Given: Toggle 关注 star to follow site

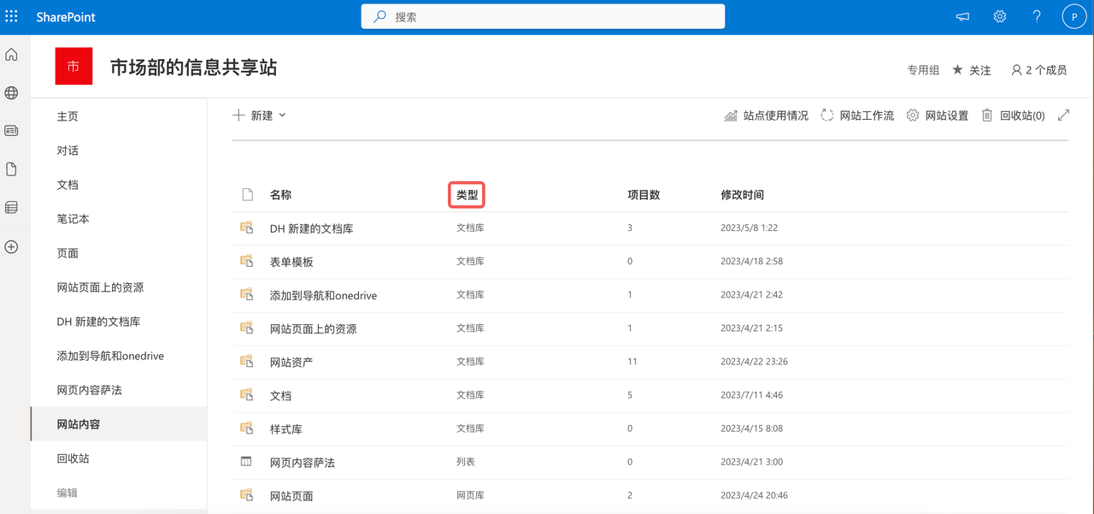Looking at the screenshot, I should pyautogui.click(x=972, y=70).
